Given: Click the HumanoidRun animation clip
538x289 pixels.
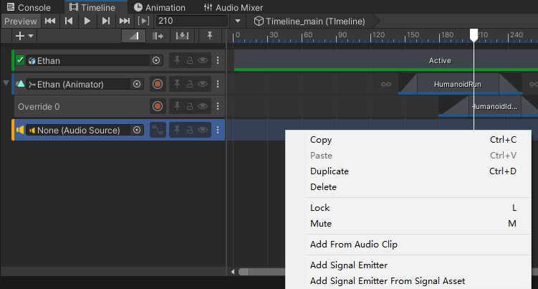Looking at the screenshot, I should click(458, 84).
